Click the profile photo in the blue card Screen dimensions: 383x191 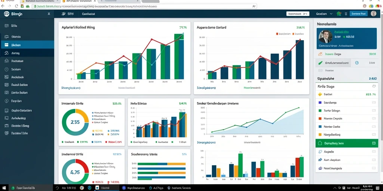(325, 37)
